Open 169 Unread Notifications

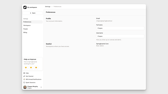coord(33,79)
